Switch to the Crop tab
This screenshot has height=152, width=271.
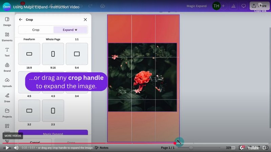click(x=36, y=30)
